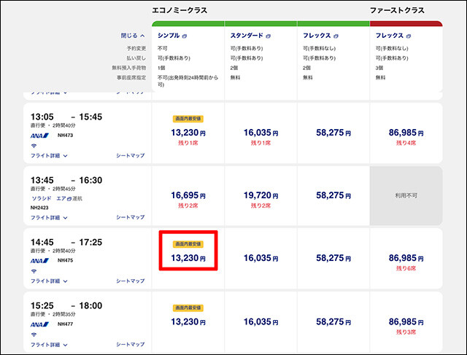Select 86,985円 first class for 15:25 flight
This screenshot has height=355, width=467.
click(x=406, y=321)
